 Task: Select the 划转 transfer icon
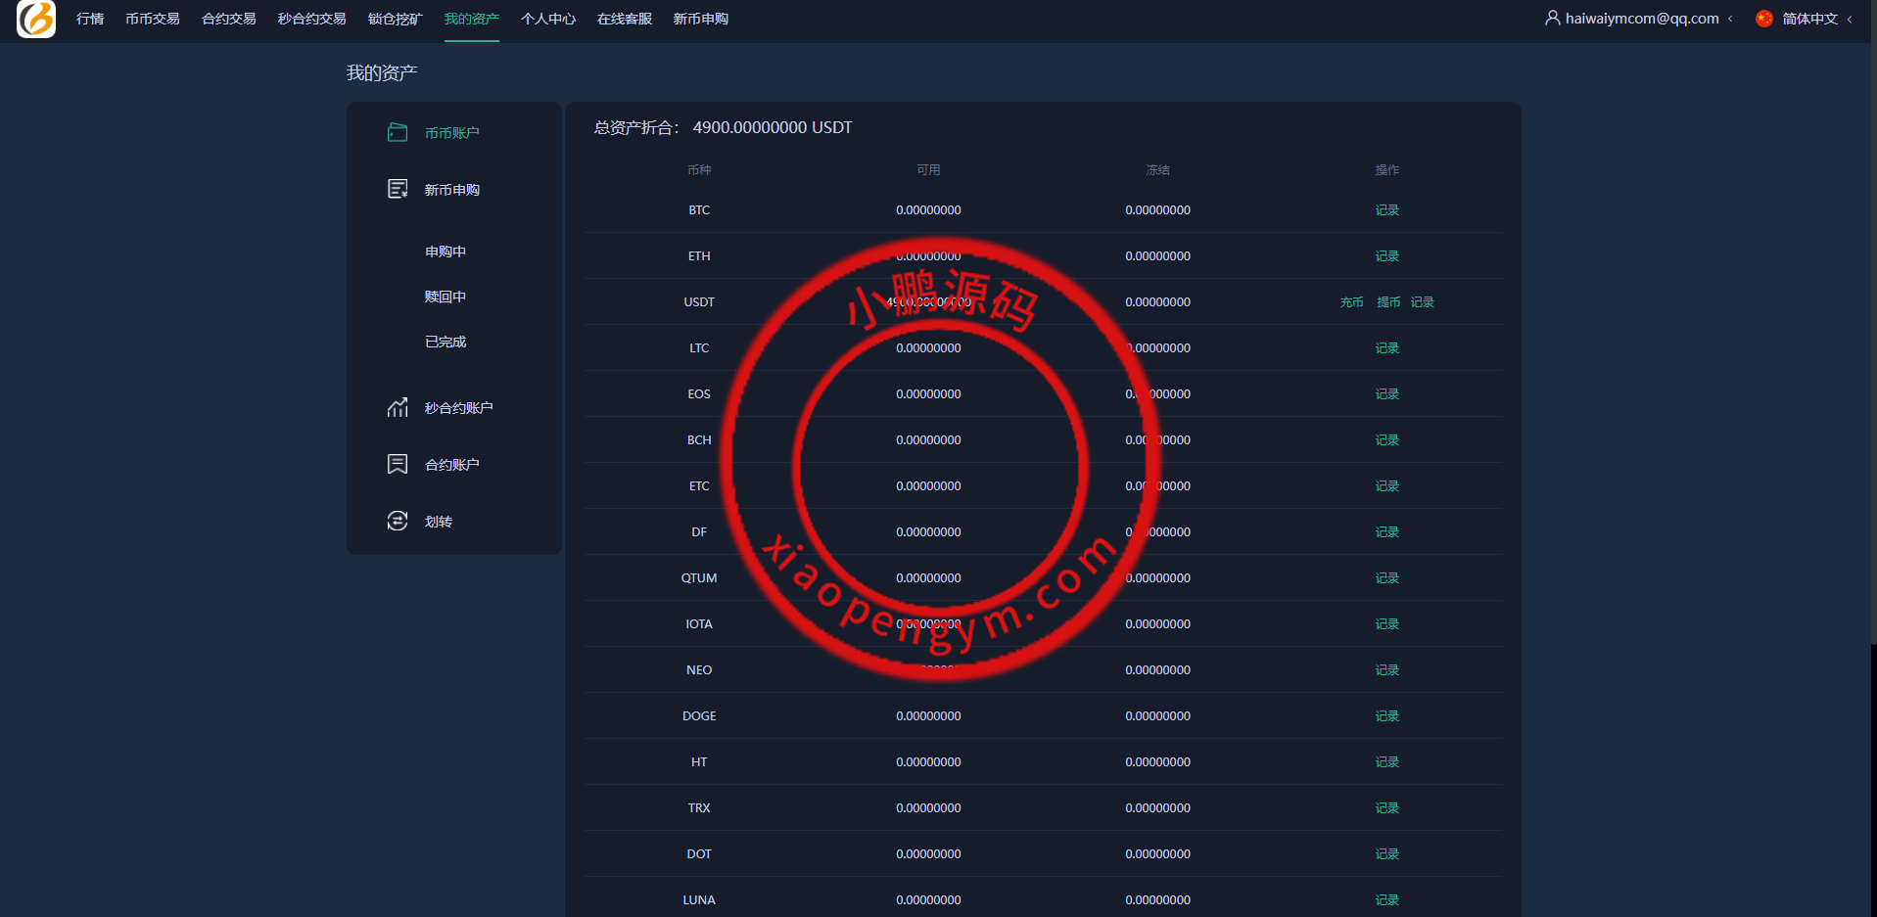pos(398,521)
